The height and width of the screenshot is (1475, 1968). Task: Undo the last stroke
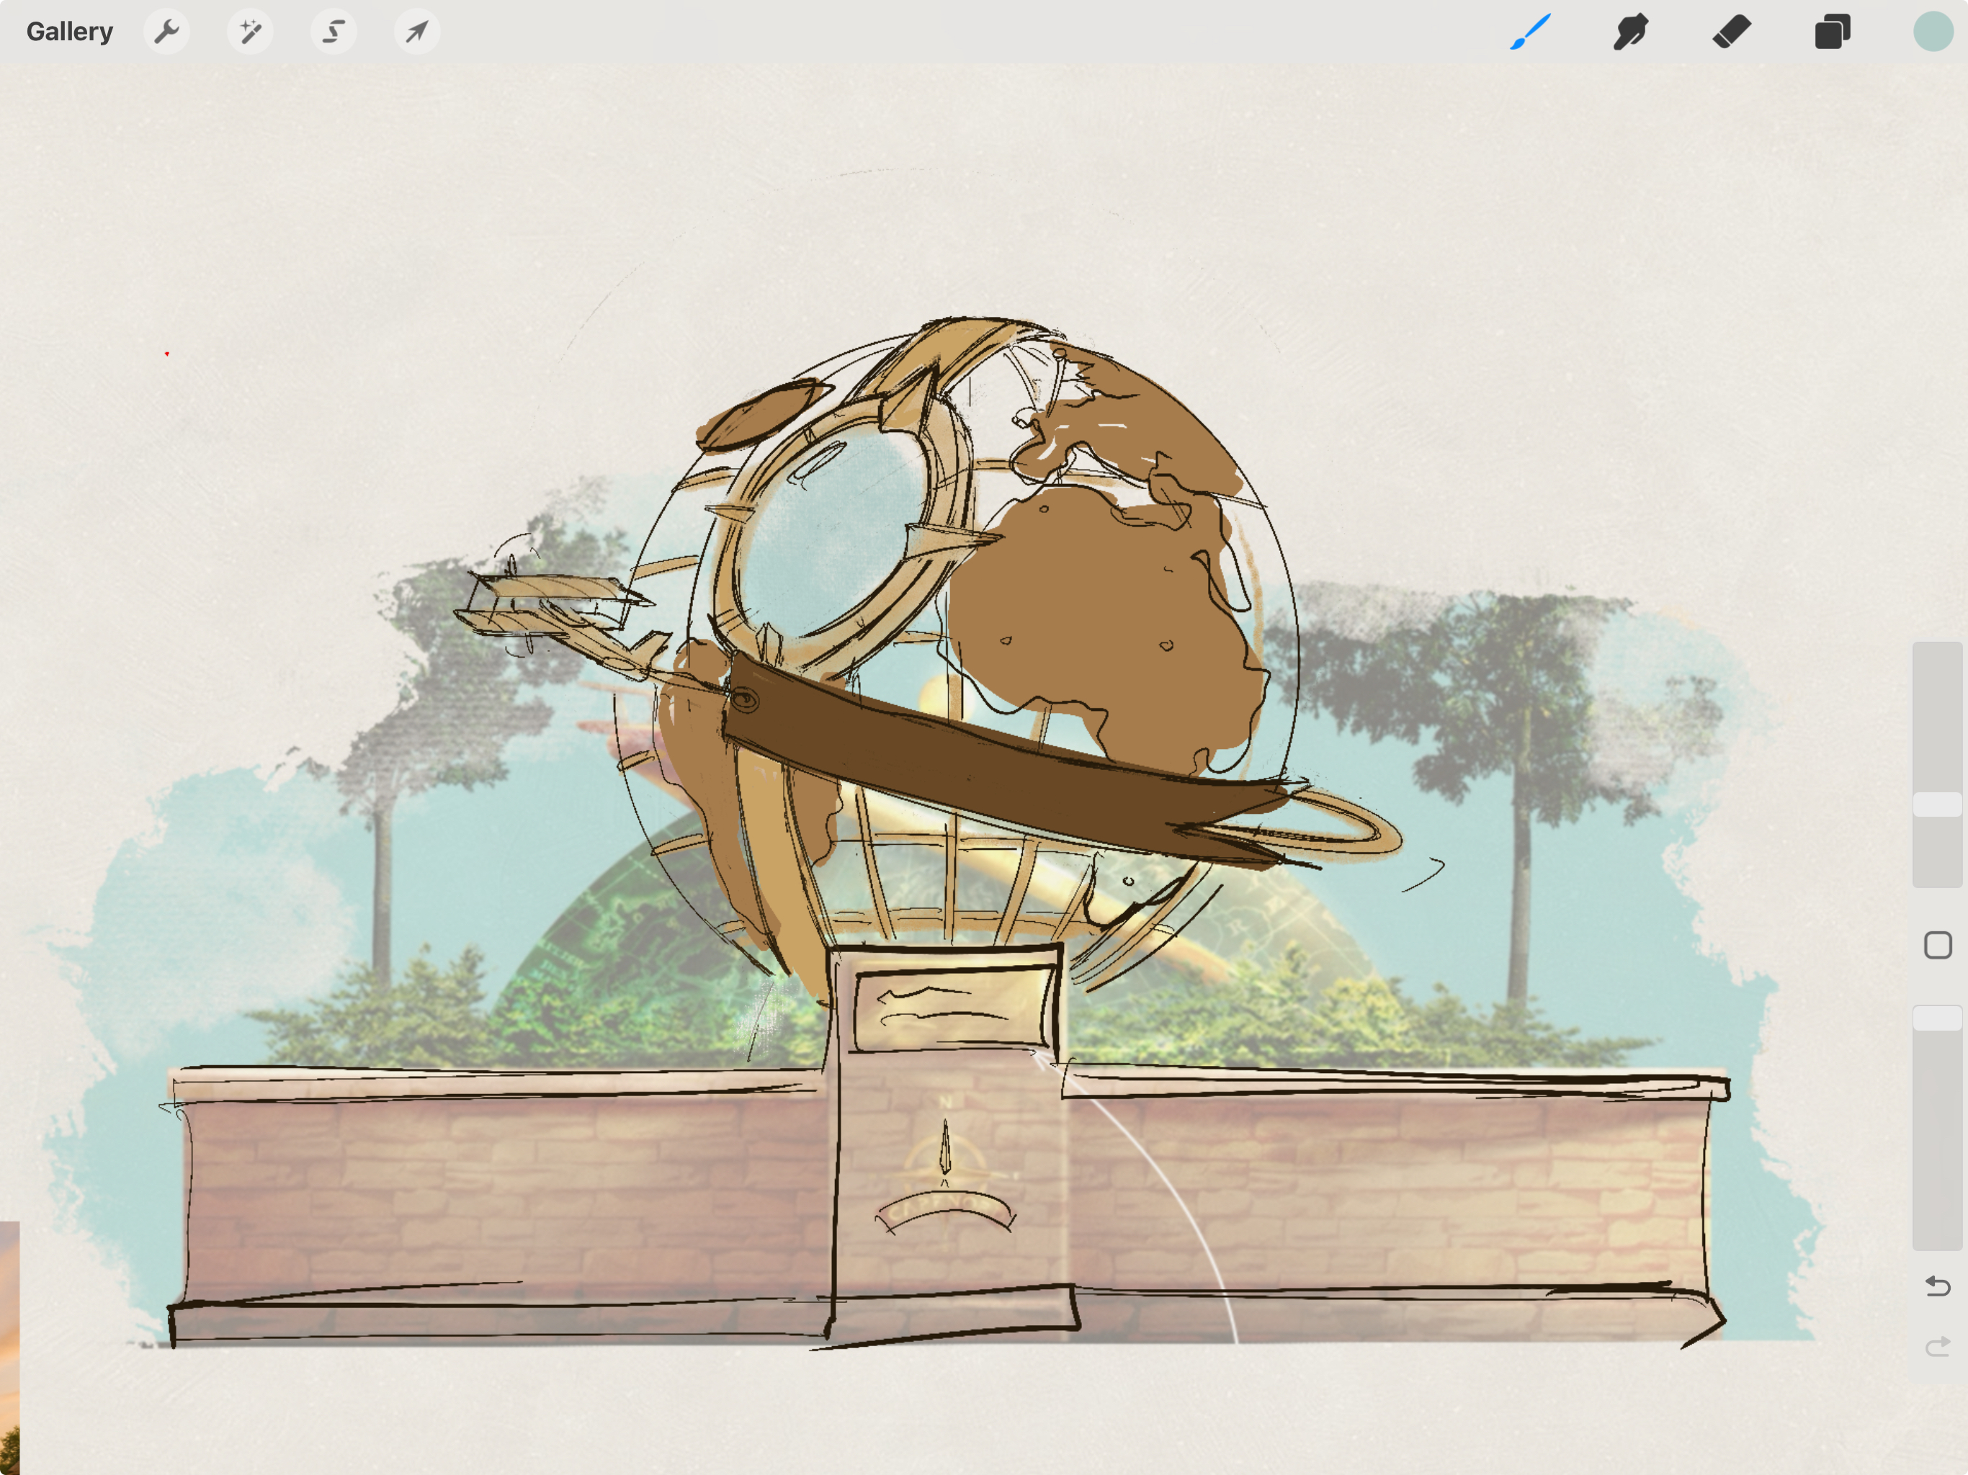1937,1286
